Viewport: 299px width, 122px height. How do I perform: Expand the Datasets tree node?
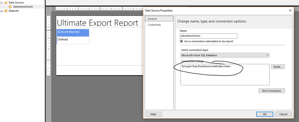point(2,11)
